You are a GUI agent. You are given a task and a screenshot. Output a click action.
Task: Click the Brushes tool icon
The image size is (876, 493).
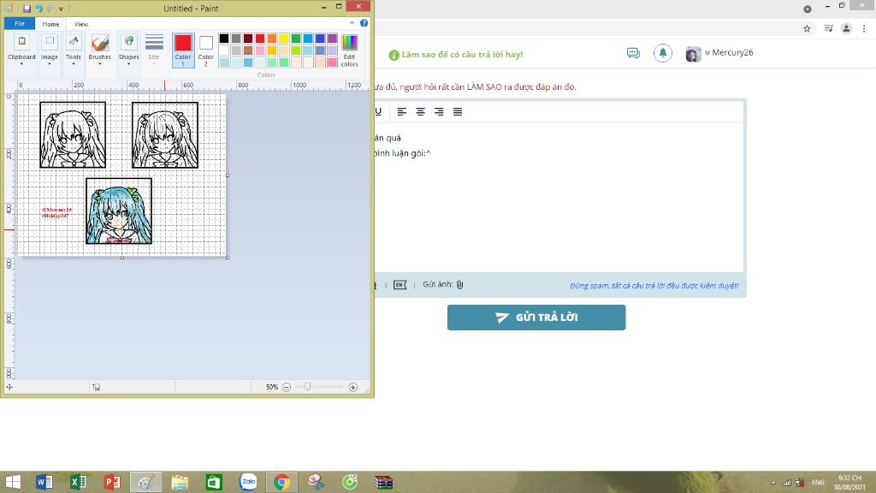point(100,43)
